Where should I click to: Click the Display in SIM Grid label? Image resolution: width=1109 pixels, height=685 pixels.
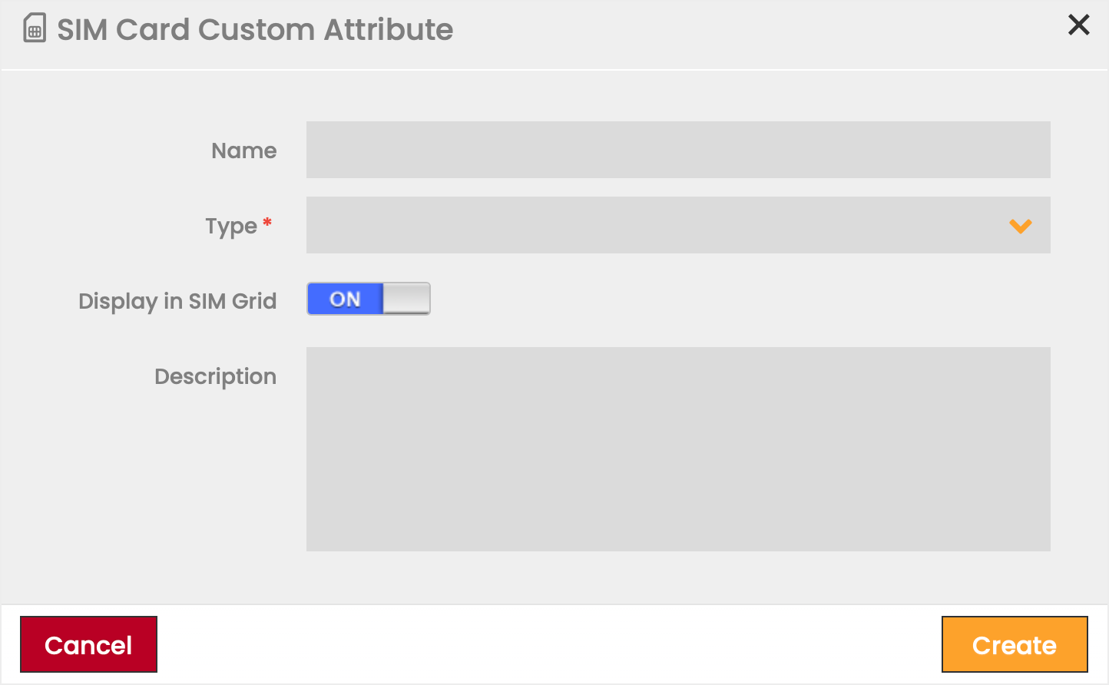177,301
